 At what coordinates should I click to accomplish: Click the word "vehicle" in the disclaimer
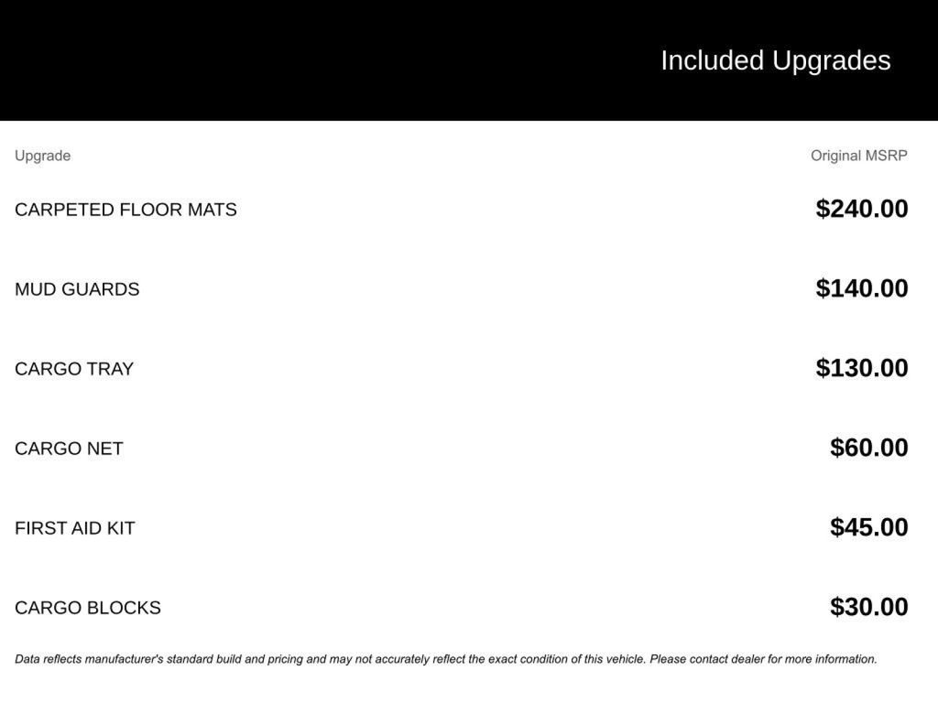pyautogui.click(x=625, y=659)
